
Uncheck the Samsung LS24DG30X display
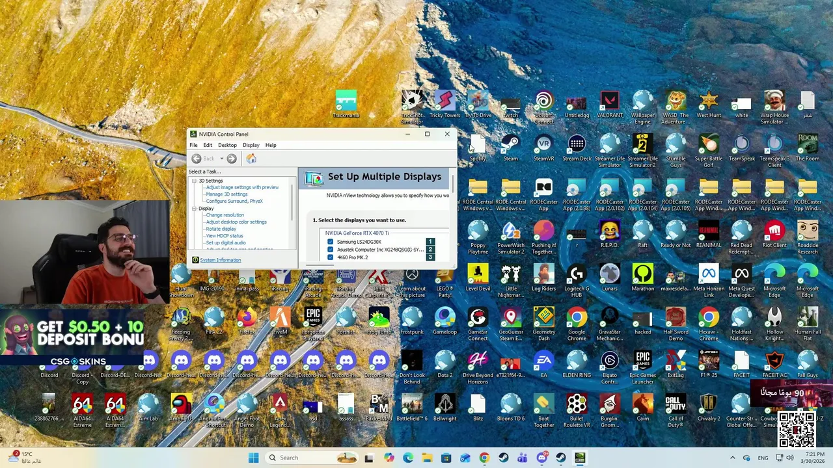(330, 242)
